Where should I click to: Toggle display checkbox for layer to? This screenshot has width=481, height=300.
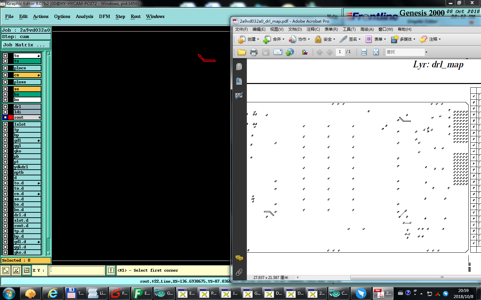tap(5, 56)
